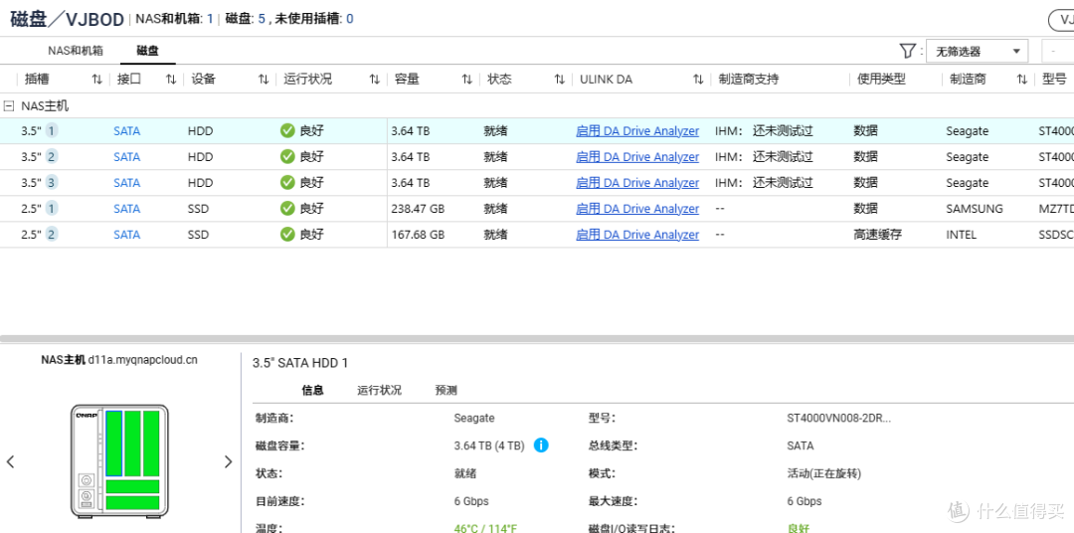The height and width of the screenshot is (533, 1074).
Task: Open the 无筛选器 filter dropdown
Action: [978, 52]
